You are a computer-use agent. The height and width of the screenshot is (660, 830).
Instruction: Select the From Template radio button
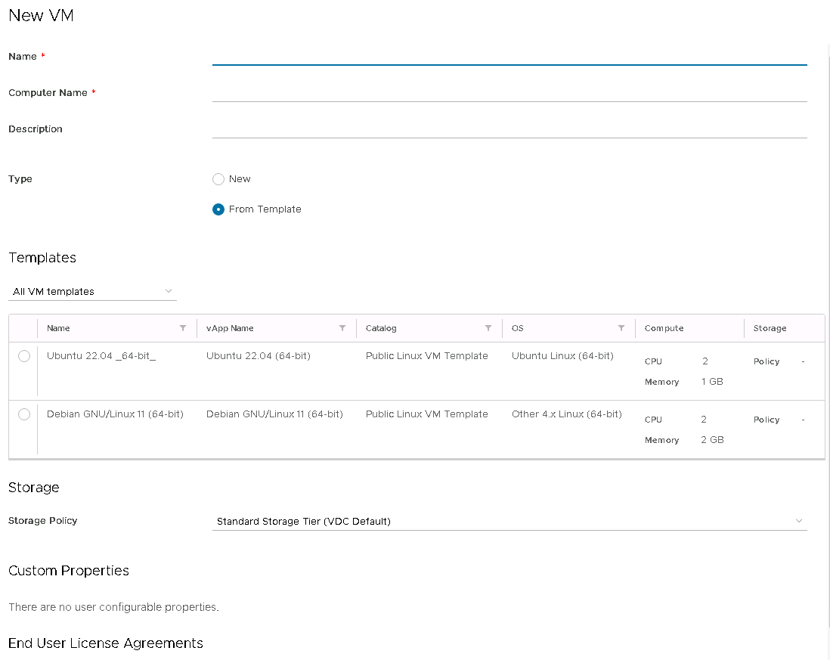(218, 209)
